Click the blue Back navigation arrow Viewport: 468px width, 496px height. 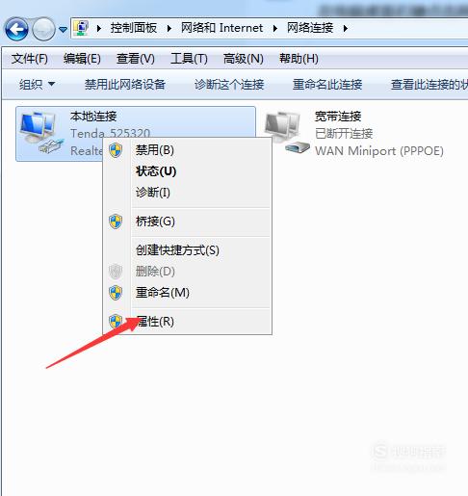click(x=16, y=29)
